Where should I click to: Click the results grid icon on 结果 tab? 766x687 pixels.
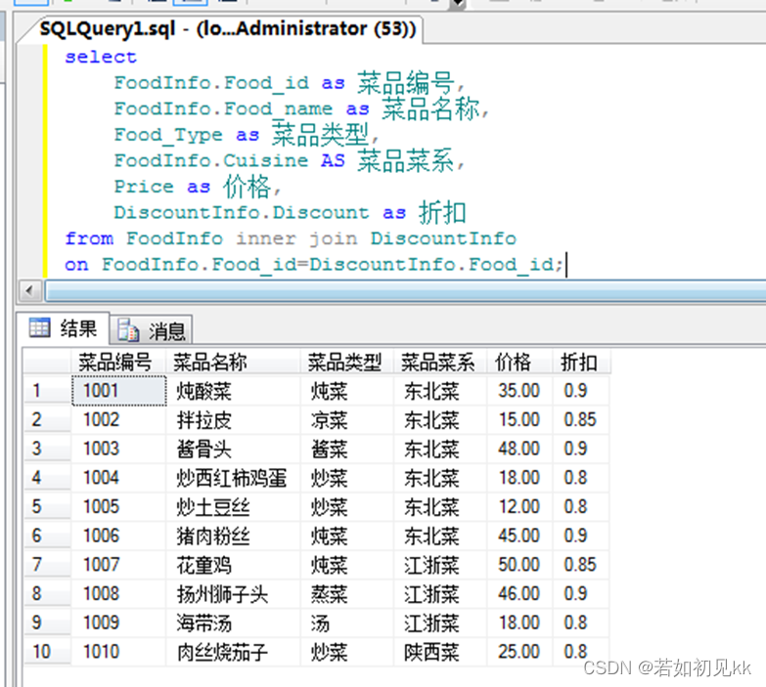(39, 327)
